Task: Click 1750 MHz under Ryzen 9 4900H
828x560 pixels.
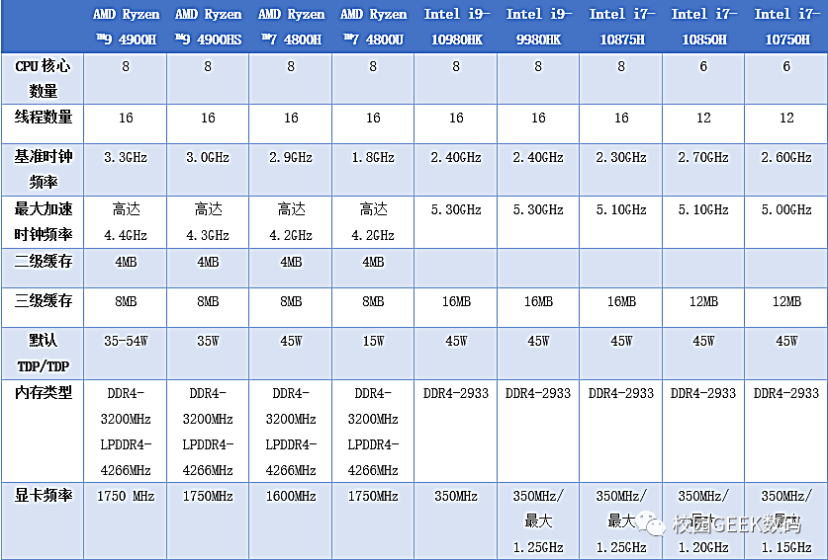Action: coord(126,496)
